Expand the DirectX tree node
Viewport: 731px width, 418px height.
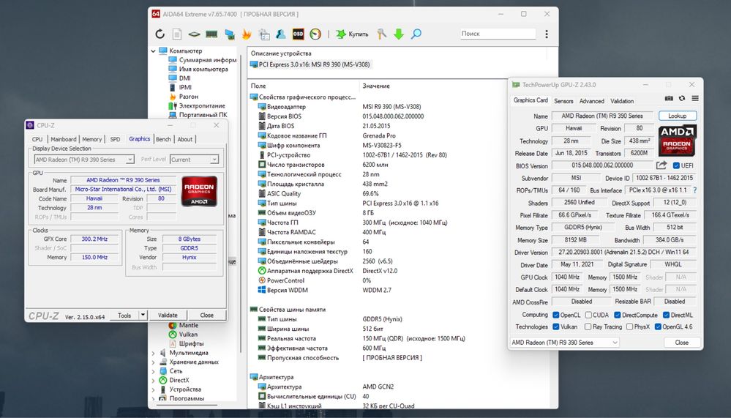[154, 380]
